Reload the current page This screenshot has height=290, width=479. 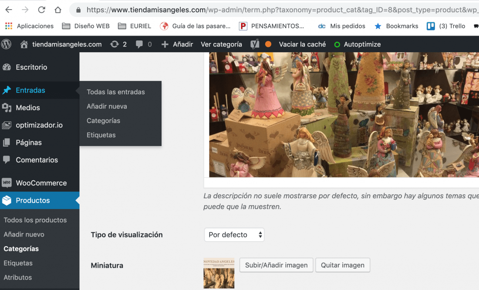(41, 10)
